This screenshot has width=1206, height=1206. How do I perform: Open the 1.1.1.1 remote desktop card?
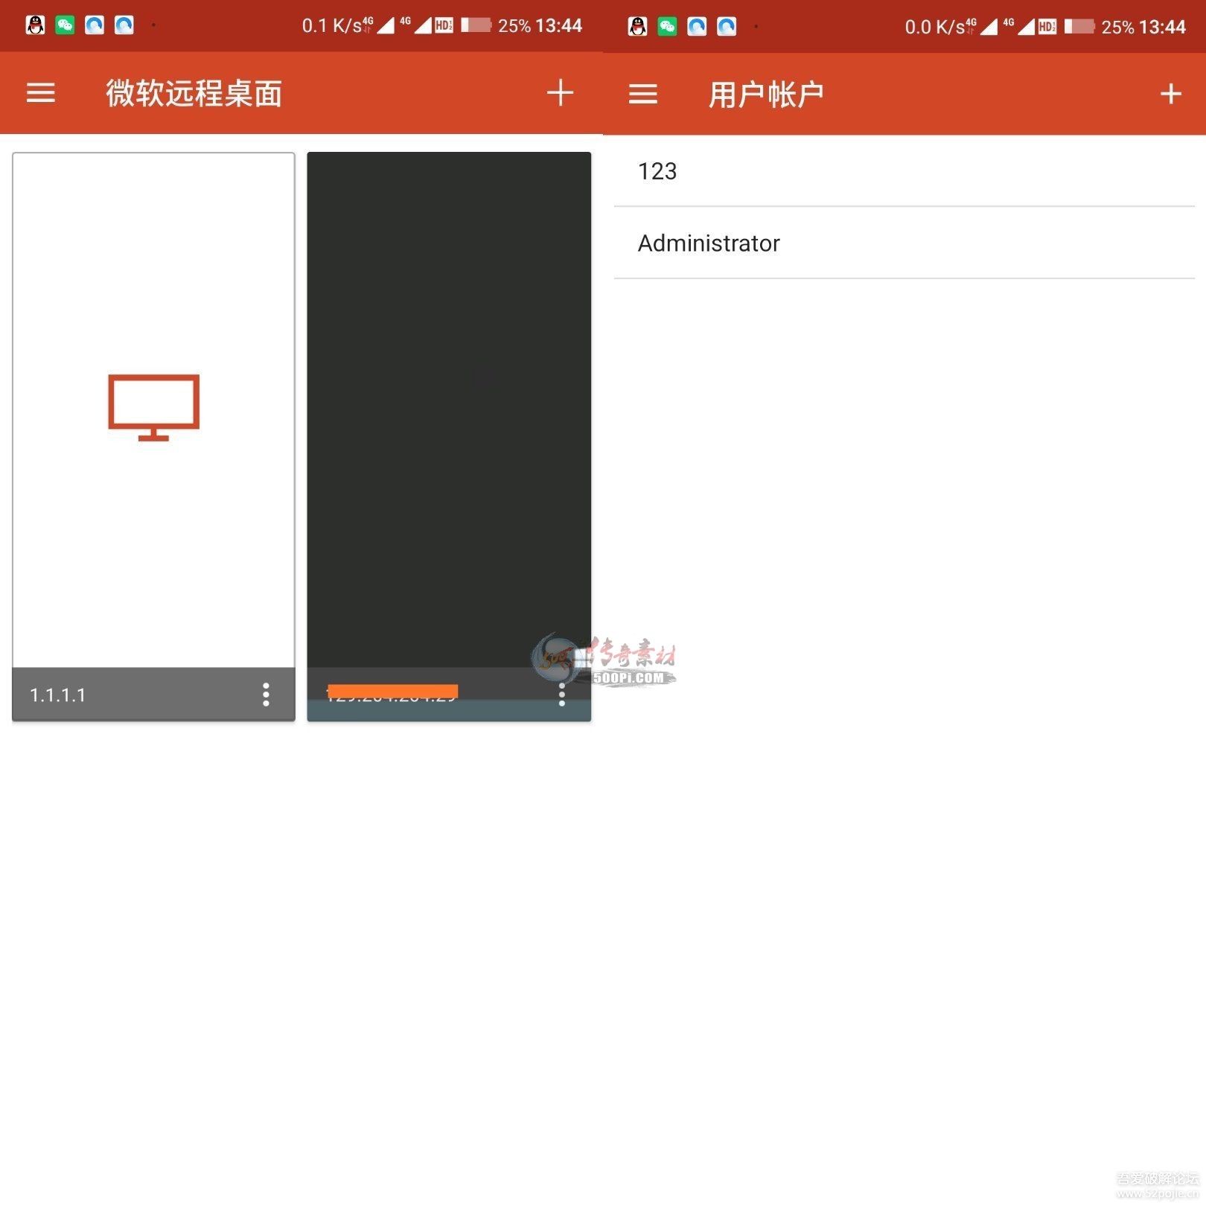(x=153, y=437)
